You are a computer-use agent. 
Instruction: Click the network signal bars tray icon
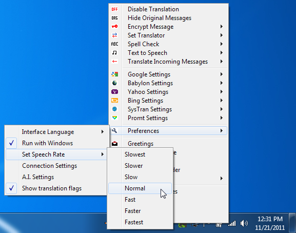coord(232,224)
